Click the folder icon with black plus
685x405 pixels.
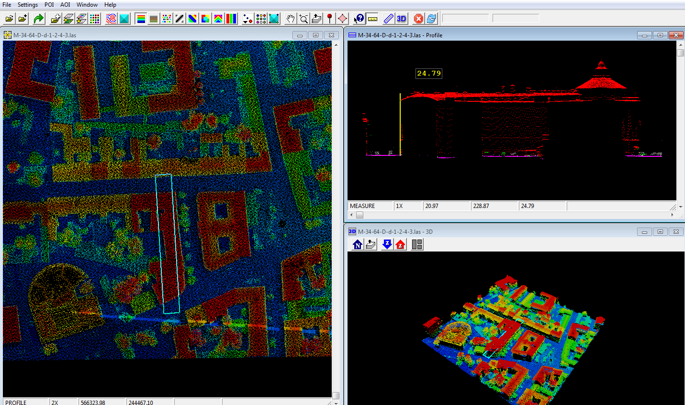[23, 19]
